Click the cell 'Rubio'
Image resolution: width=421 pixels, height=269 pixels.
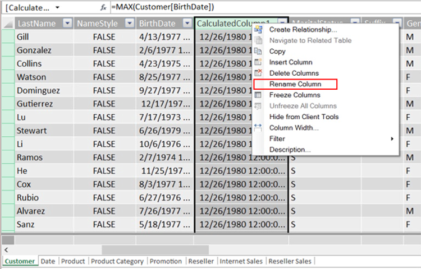coord(44,197)
